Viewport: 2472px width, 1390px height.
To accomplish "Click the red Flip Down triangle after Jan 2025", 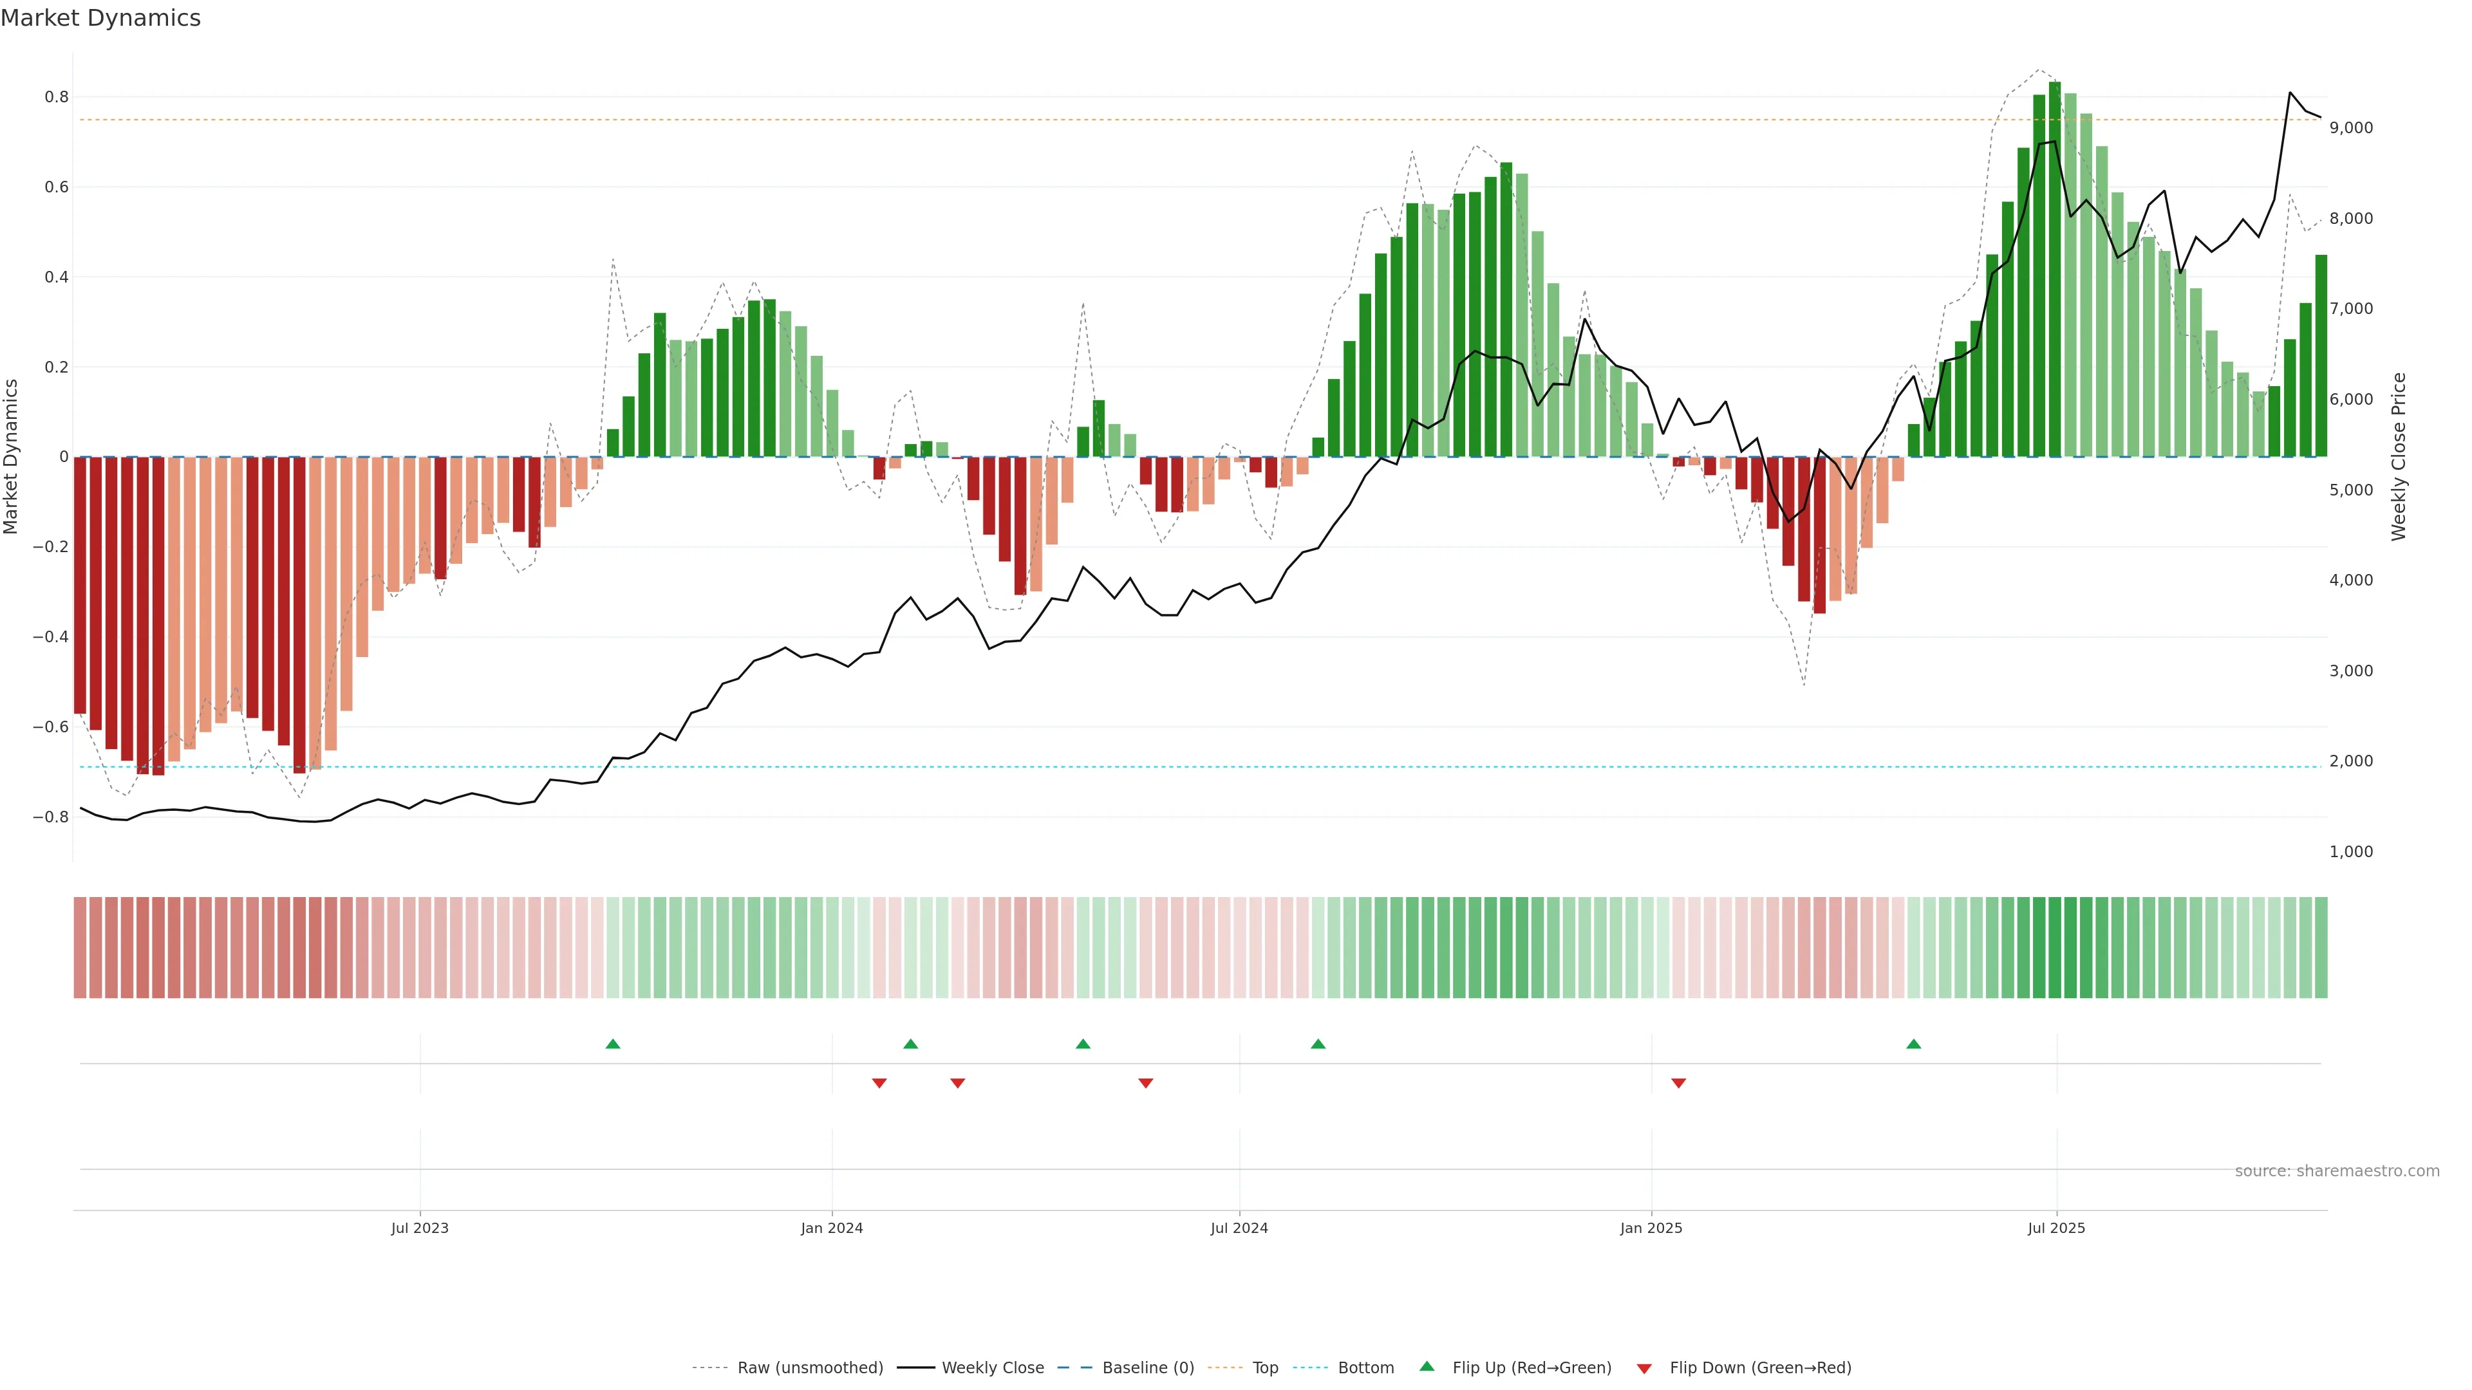I will (1678, 1083).
